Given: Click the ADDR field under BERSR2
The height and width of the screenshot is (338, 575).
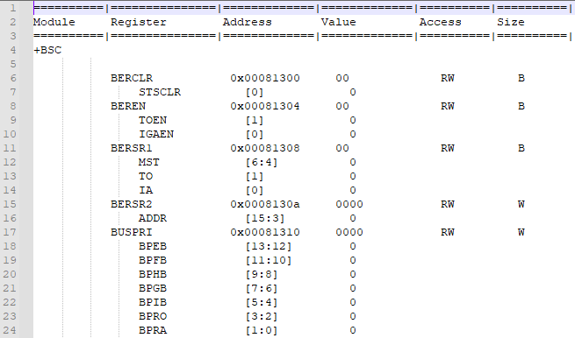Looking at the screenshot, I should pos(153,218).
